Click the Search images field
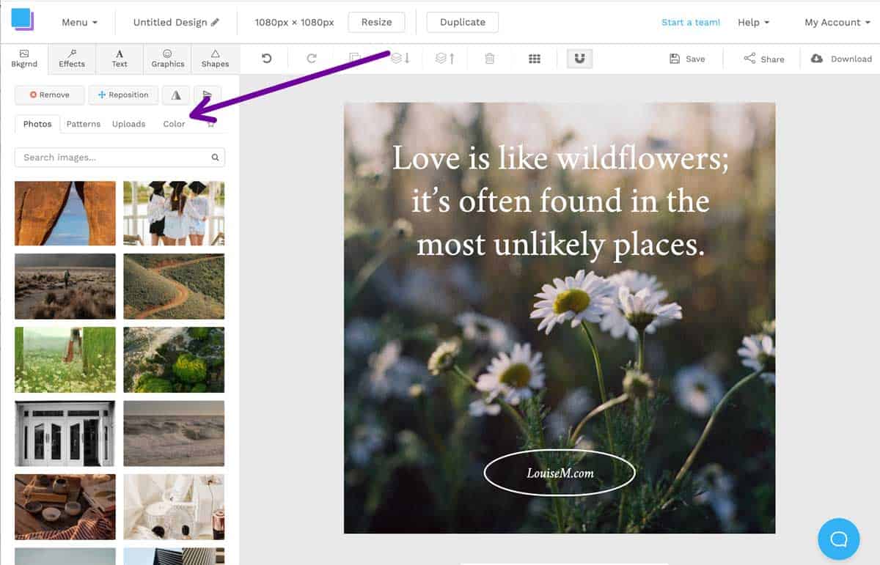Viewport: 880px width, 565px height. (120, 157)
